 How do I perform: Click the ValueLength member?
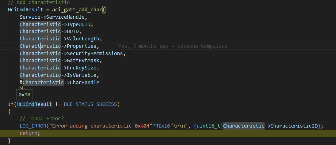pyautogui.click(x=83, y=39)
